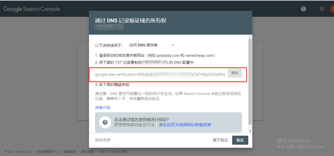Screen dimensions: 334x156
Task: Click the scrollbar up arrow in dialog
Action: click(x=250, y=37)
